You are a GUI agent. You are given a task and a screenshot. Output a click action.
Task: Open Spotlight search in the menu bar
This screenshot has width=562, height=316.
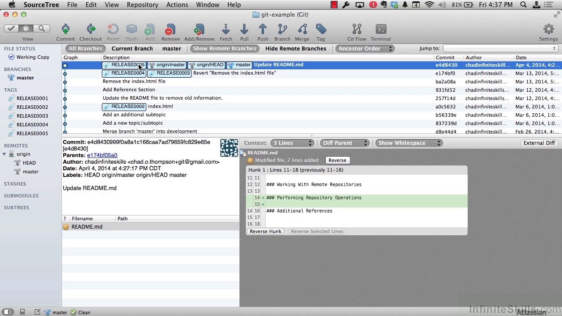point(523,5)
